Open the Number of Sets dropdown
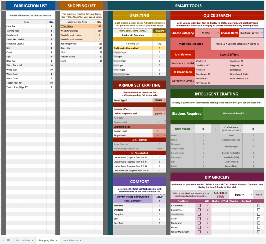Viewport: 266px width, 244px height. click(x=164, y=109)
